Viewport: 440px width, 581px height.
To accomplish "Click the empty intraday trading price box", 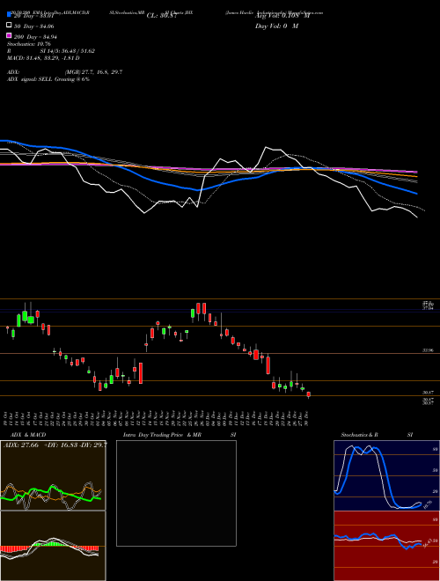I will coord(176,493).
